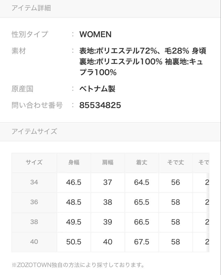
Task: Click the 67.5 length cell
Action: pyautogui.click(x=142, y=242)
